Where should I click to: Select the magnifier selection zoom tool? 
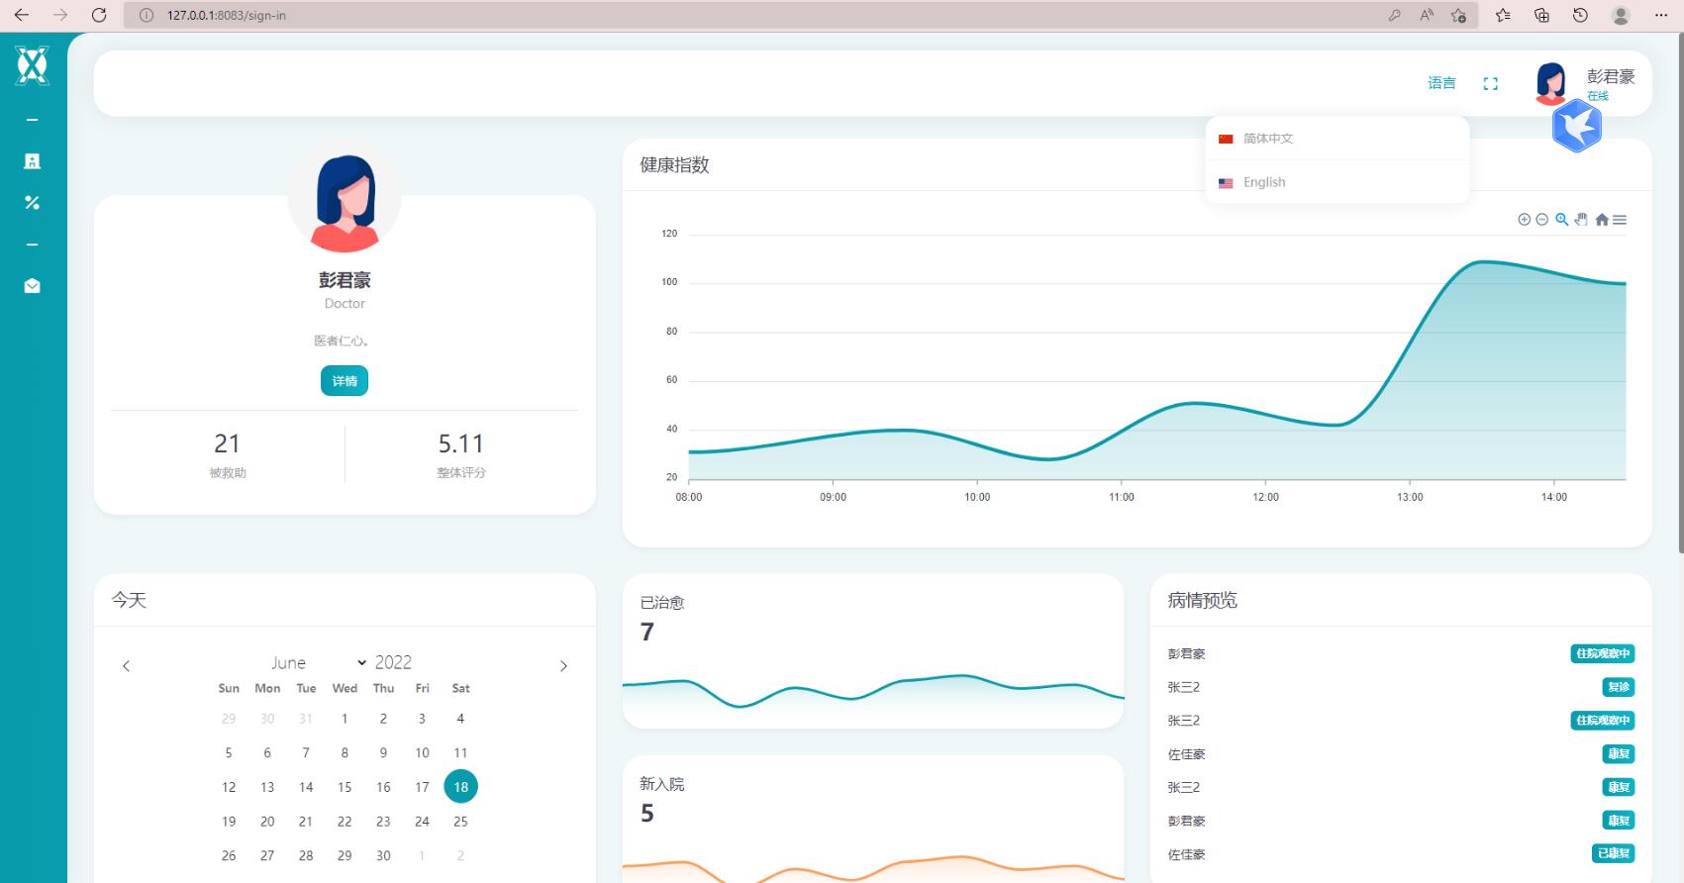tap(1562, 220)
